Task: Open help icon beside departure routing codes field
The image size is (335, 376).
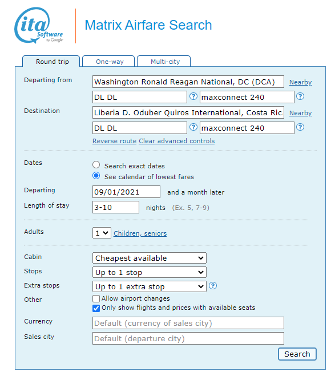Action: (x=193, y=96)
